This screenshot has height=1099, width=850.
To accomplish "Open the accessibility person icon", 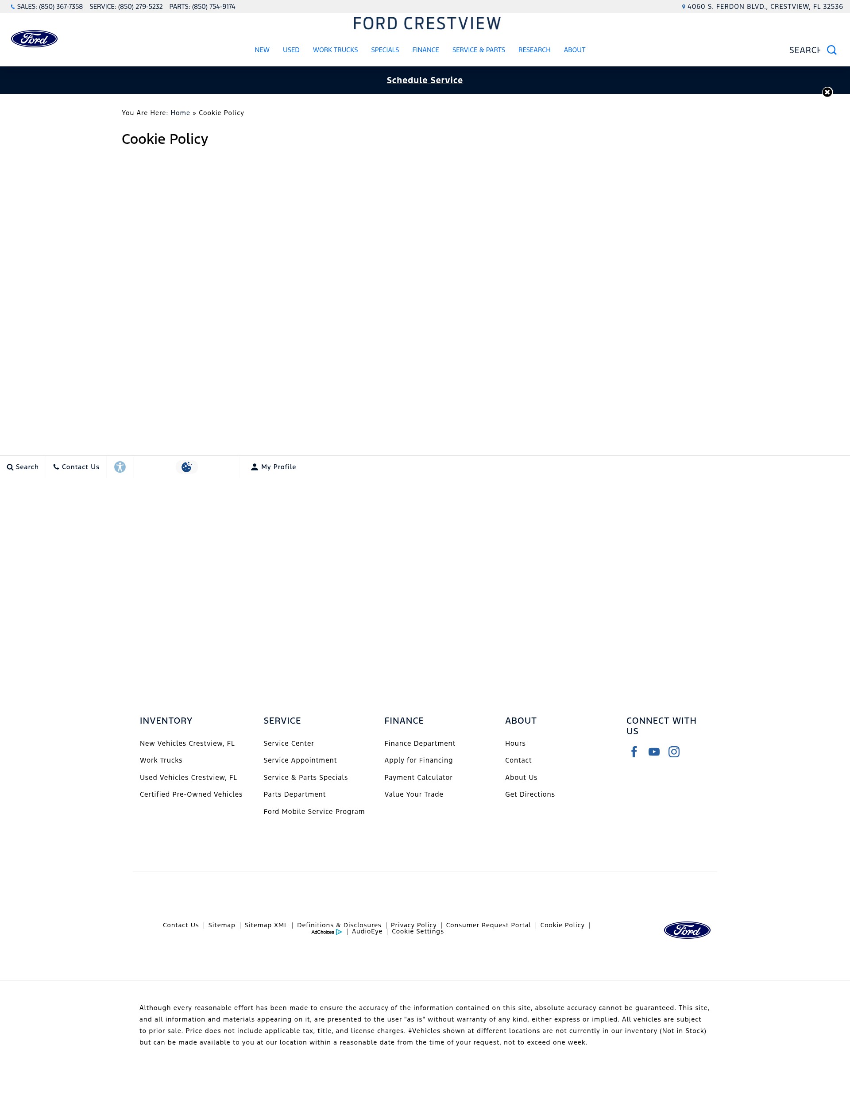I will point(120,467).
